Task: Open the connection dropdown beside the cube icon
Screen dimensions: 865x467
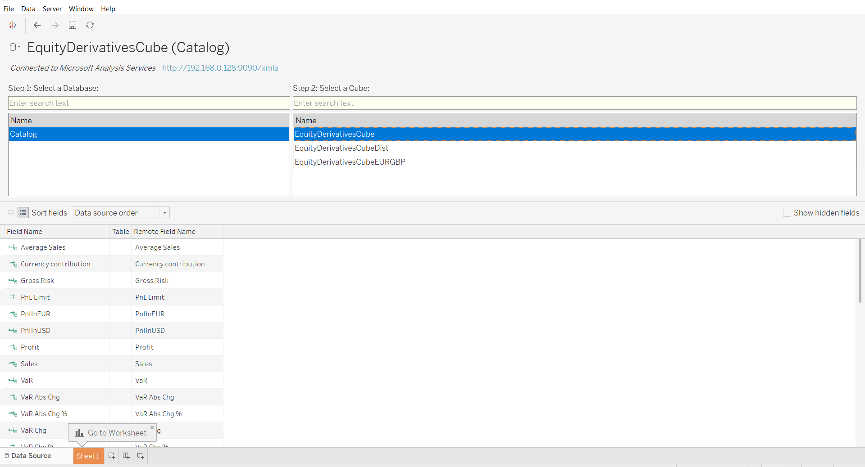Action: coord(18,47)
